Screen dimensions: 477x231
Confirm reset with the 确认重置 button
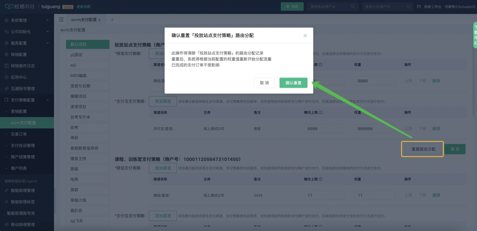tap(293, 83)
